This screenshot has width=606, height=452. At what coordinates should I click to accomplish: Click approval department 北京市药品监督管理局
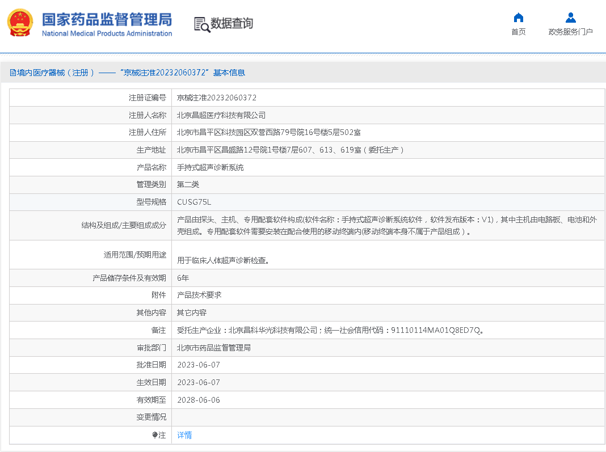coord(213,348)
